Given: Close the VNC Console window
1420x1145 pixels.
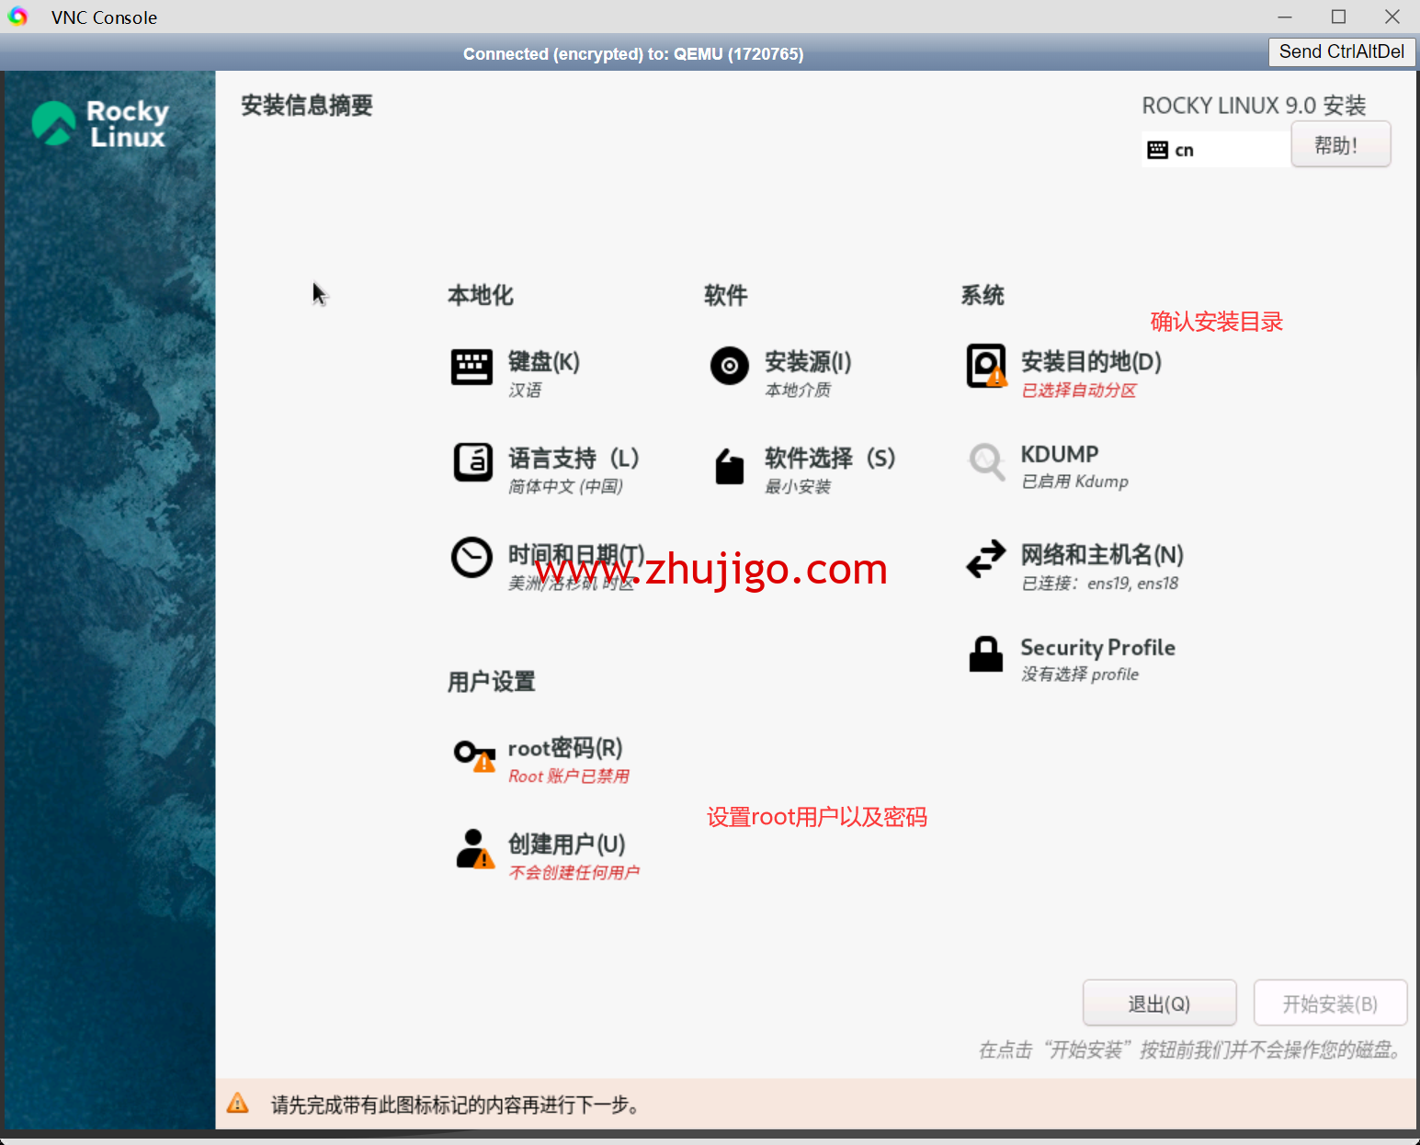Looking at the screenshot, I should coord(1392,17).
